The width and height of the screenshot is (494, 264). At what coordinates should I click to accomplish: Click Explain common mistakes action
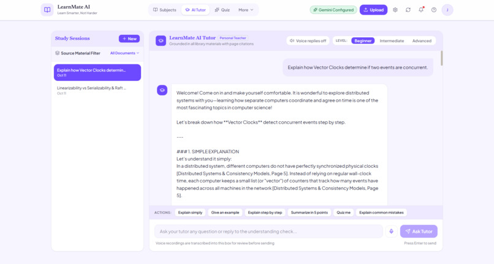pos(381,213)
